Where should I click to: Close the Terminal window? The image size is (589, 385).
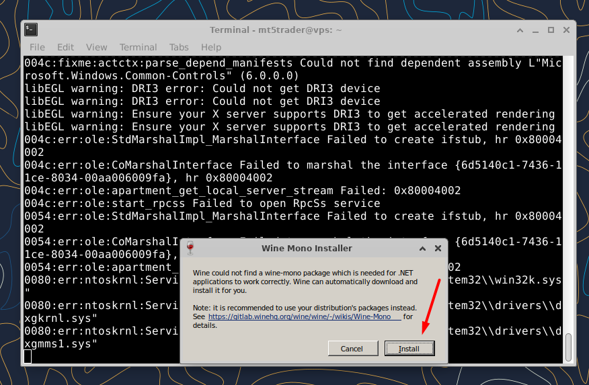566,30
